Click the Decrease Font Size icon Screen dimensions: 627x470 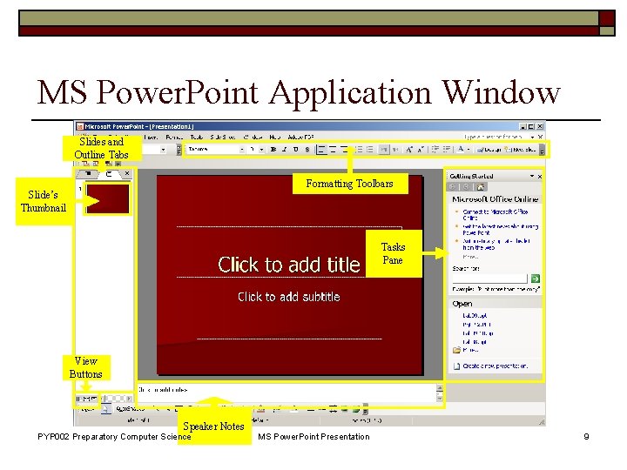(421, 150)
